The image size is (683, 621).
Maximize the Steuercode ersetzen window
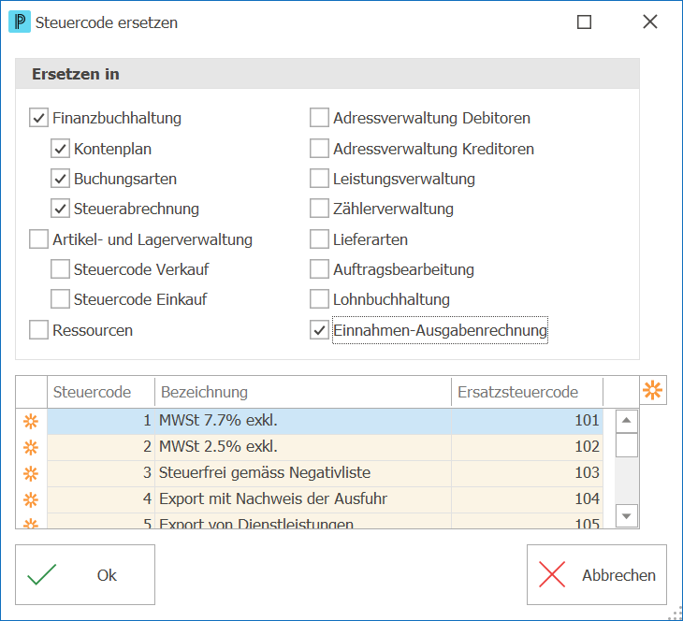[584, 22]
